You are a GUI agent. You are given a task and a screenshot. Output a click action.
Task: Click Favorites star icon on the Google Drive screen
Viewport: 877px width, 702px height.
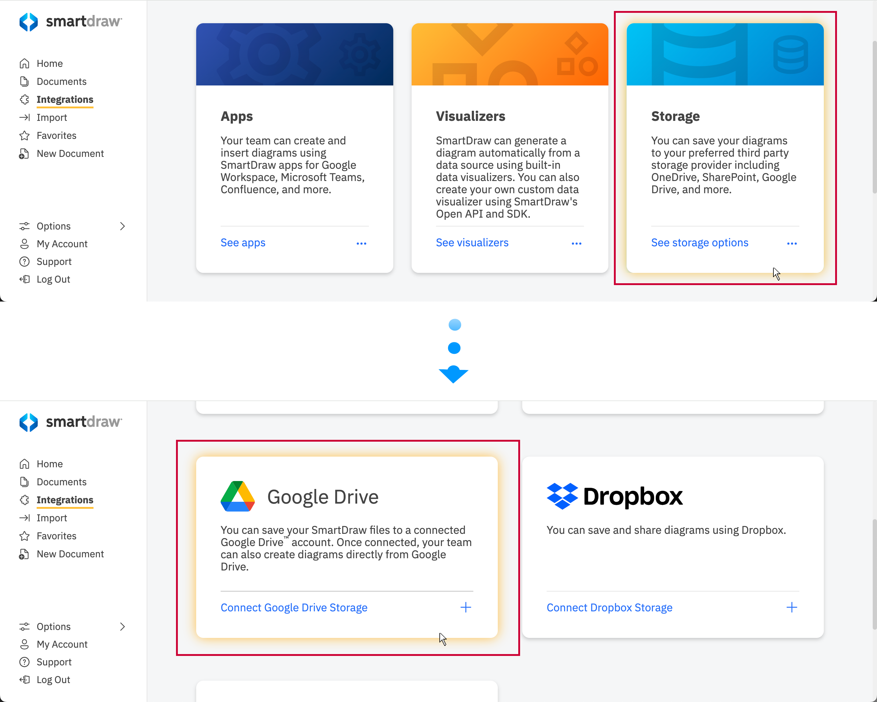pyautogui.click(x=24, y=536)
